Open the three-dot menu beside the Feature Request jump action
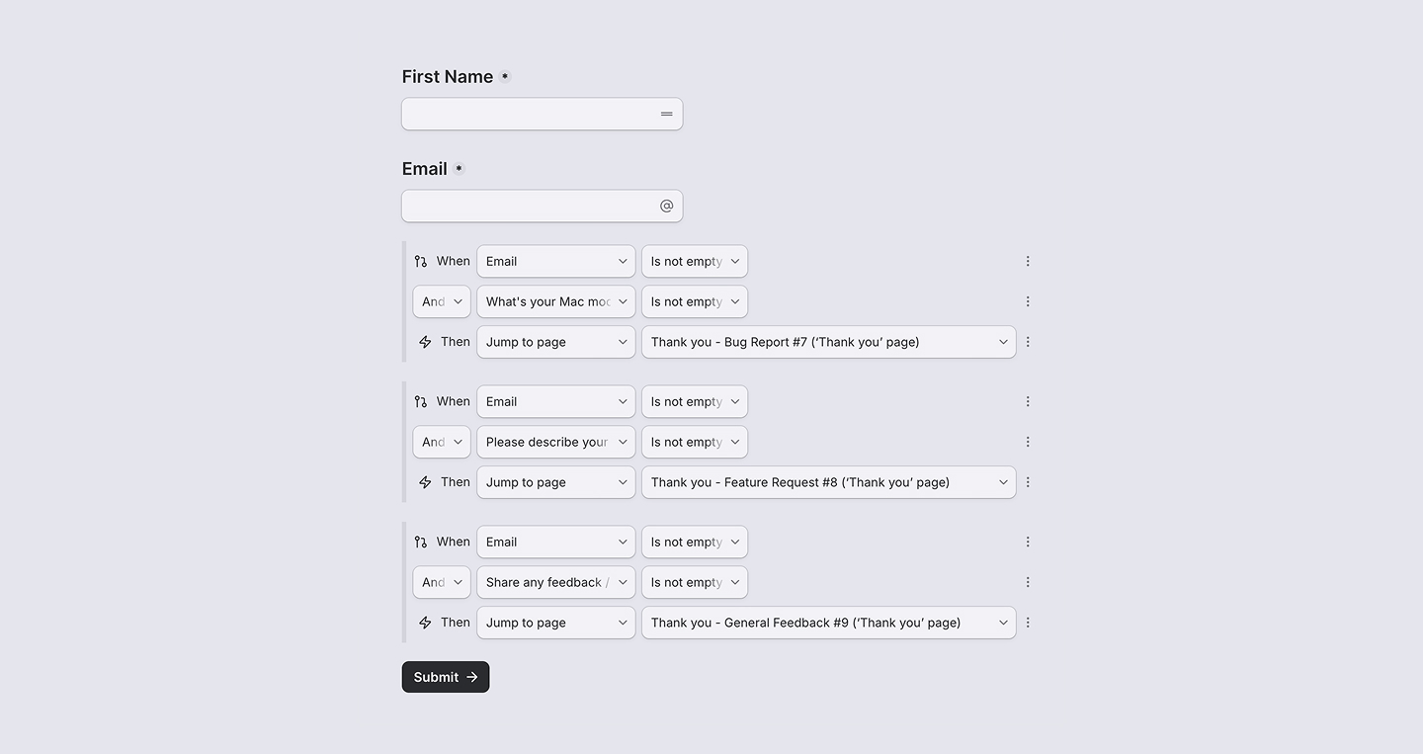This screenshot has width=1423, height=754. tap(1028, 482)
